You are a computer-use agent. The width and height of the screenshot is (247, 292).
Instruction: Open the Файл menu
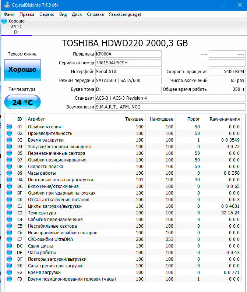[x=9, y=14]
